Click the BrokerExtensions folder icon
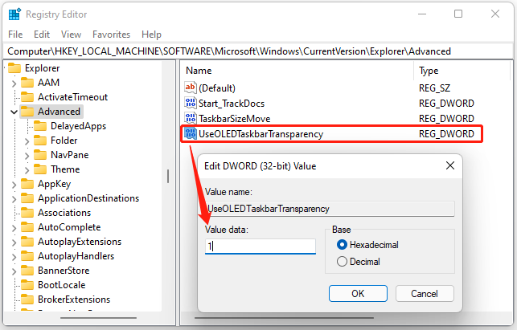Screen dimensions: 517x330 (x=27, y=299)
